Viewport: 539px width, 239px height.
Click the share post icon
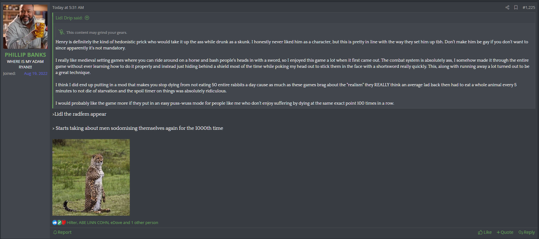[507, 7]
